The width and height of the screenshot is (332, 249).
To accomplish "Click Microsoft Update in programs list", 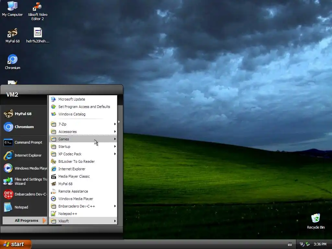I will click(x=83, y=99).
